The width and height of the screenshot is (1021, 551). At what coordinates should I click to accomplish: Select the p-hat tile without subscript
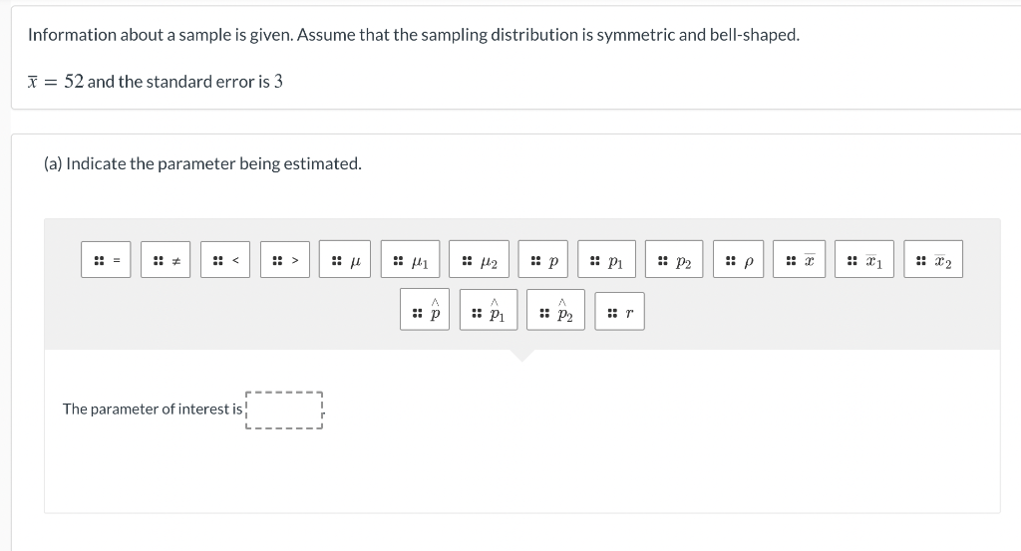point(426,313)
